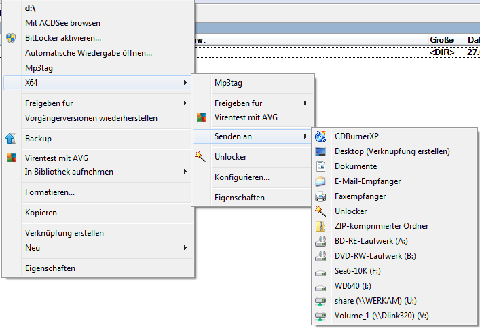Click the Backup arrow icon

tap(11, 139)
